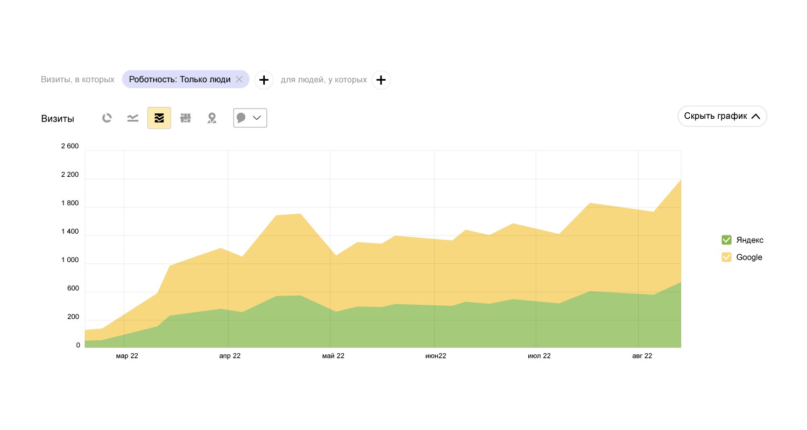
Task: Uncheck the Яндекс series checkbox
Action: [726, 240]
